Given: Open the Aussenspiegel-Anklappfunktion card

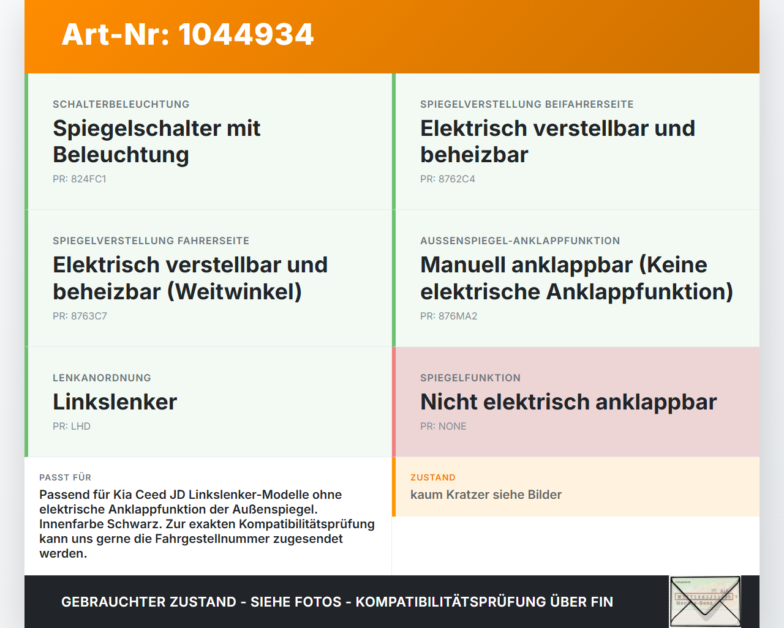Looking at the screenshot, I should (576, 278).
